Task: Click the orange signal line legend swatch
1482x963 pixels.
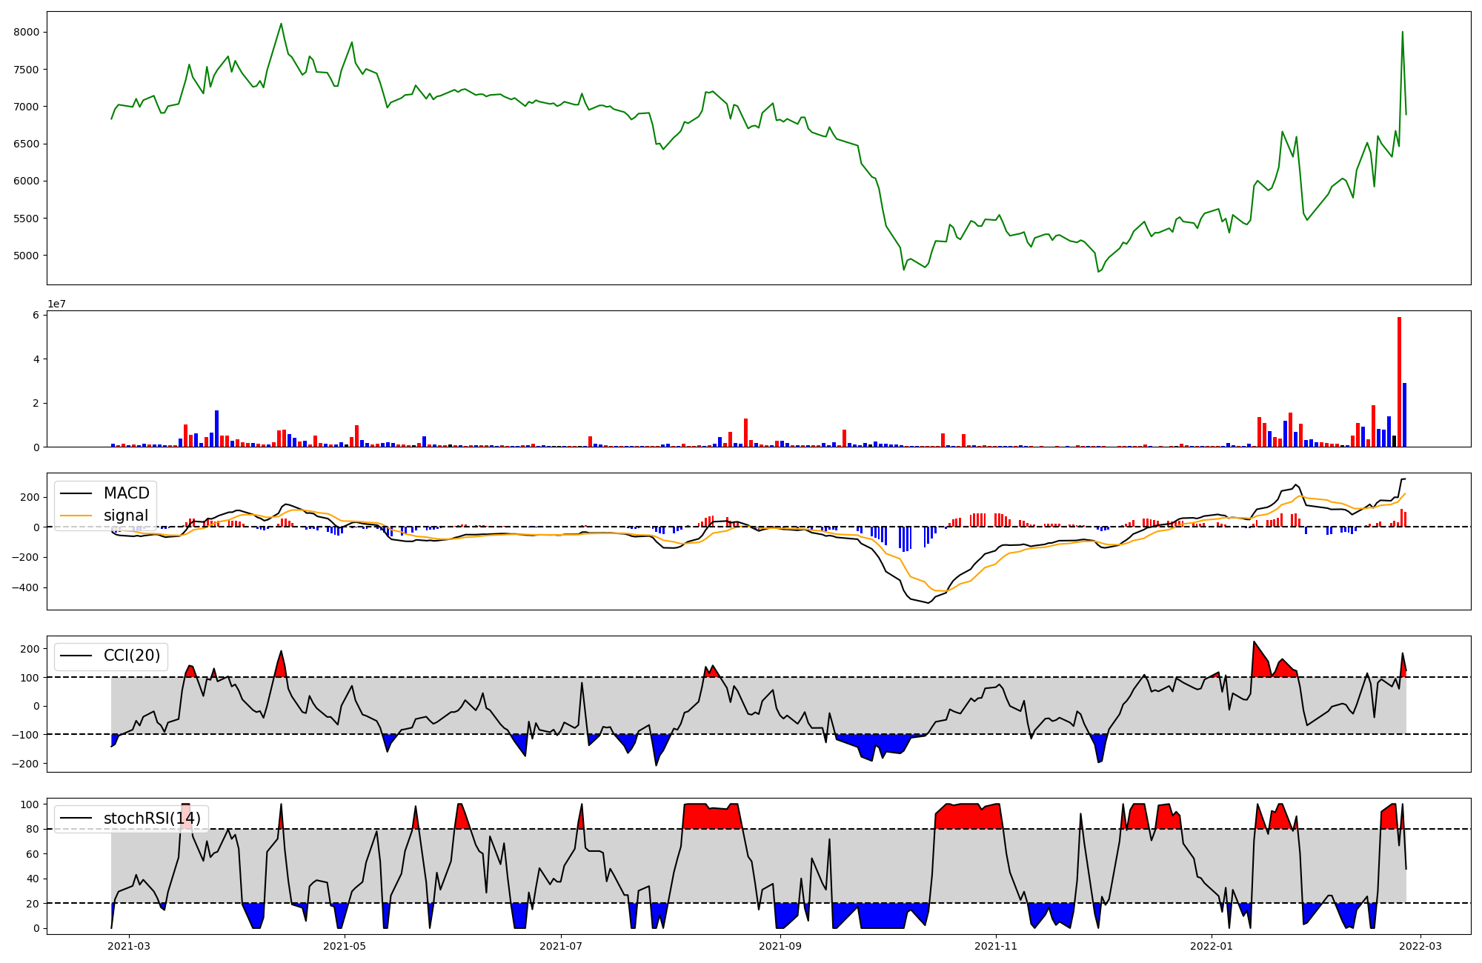Action: [x=76, y=516]
